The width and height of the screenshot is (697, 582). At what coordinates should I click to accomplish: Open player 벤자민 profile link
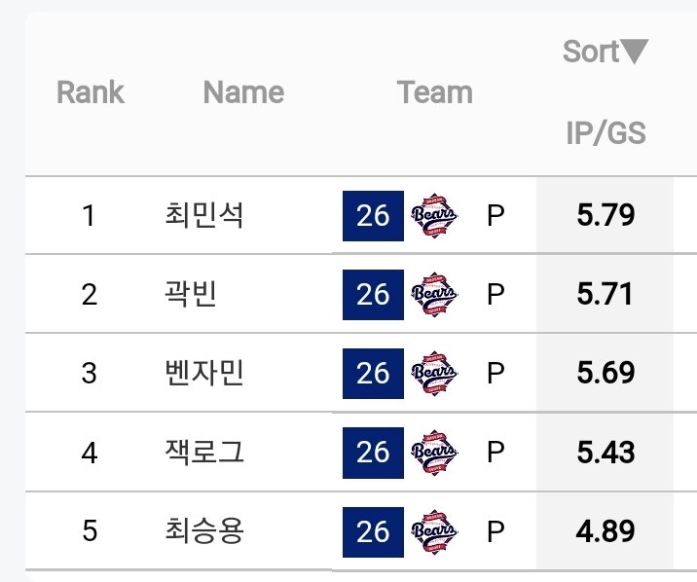(x=204, y=373)
